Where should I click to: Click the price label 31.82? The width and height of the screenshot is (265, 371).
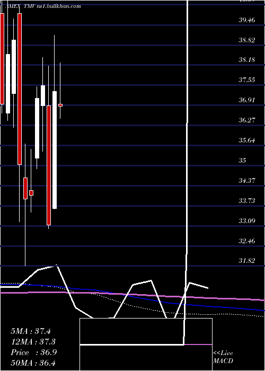coord(247,261)
